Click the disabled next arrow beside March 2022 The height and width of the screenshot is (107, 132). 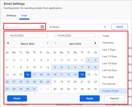tap(48, 43)
